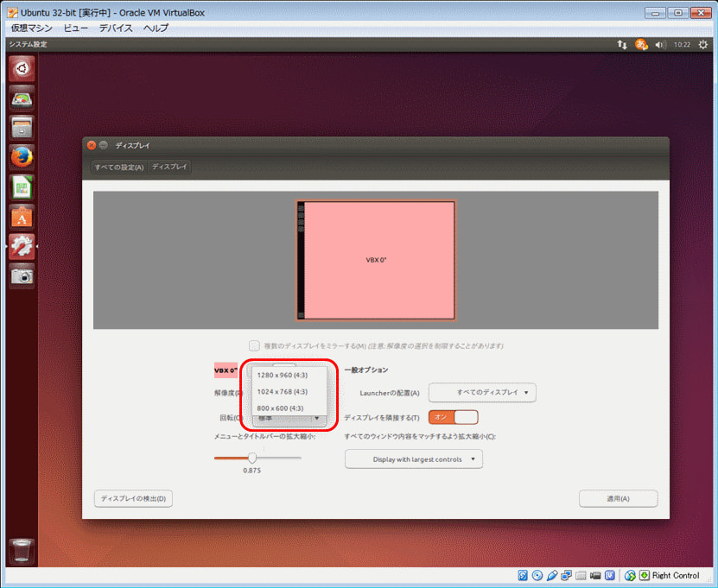Viewport: 718px width, 588px height.
Task: Click the Right Control host key text
Action: [x=676, y=575]
